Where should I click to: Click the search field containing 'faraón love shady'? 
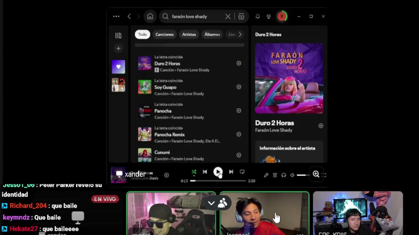point(196,16)
